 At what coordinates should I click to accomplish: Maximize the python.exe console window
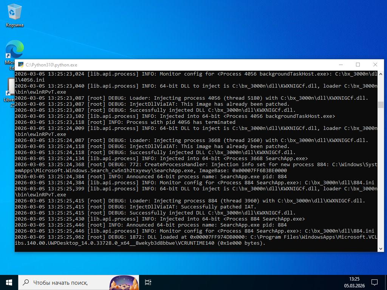coord(358,65)
